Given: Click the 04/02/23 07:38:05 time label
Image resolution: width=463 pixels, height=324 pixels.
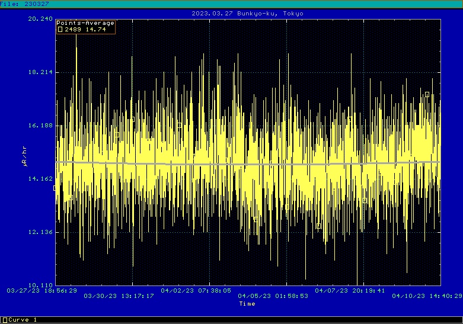Looking at the screenshot, I should click(x=196, y=291).
